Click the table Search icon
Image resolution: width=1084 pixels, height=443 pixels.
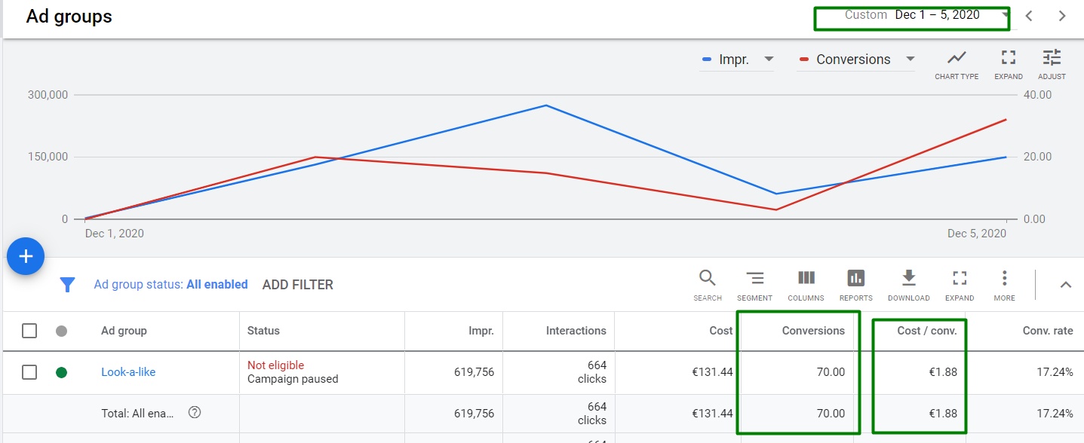[707, 279]
